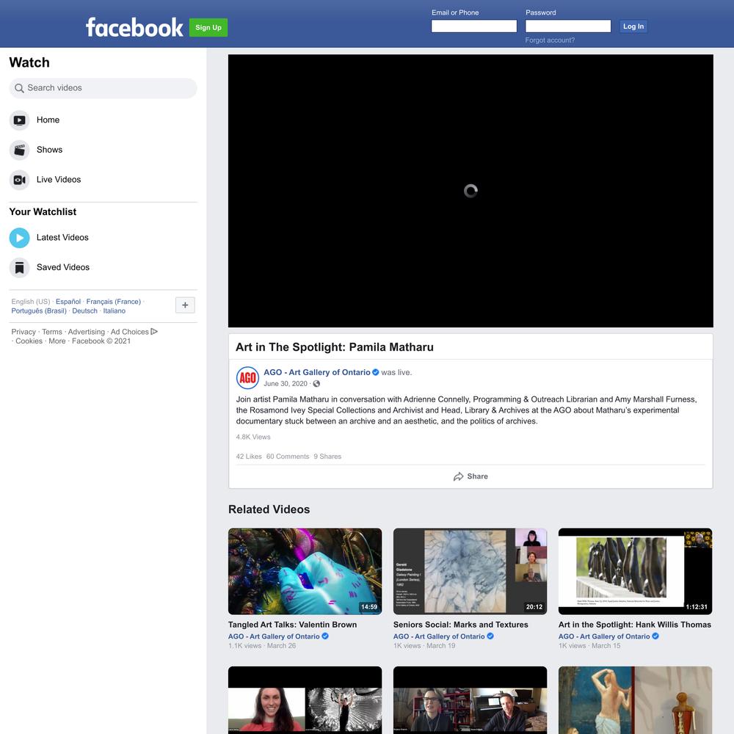Viewport: 734px width, 734px height.
Task: Click title Art in the Spotlight: Hank Willis Thomas
Action: click(x=635, y=625)
